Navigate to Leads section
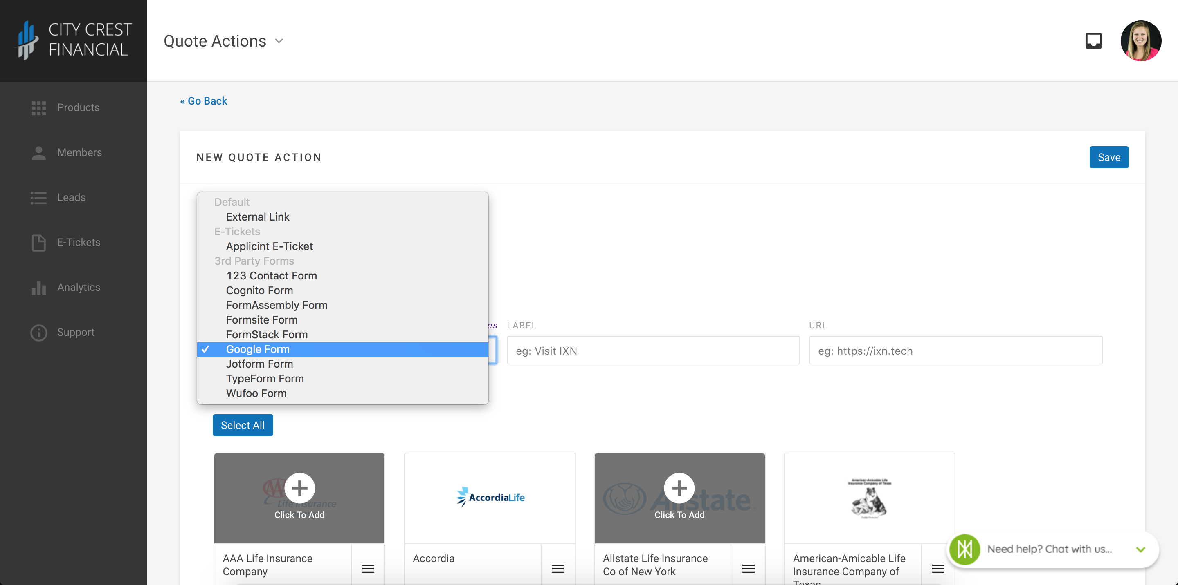This screenshot has width=1178, height=585. (71, 198)
